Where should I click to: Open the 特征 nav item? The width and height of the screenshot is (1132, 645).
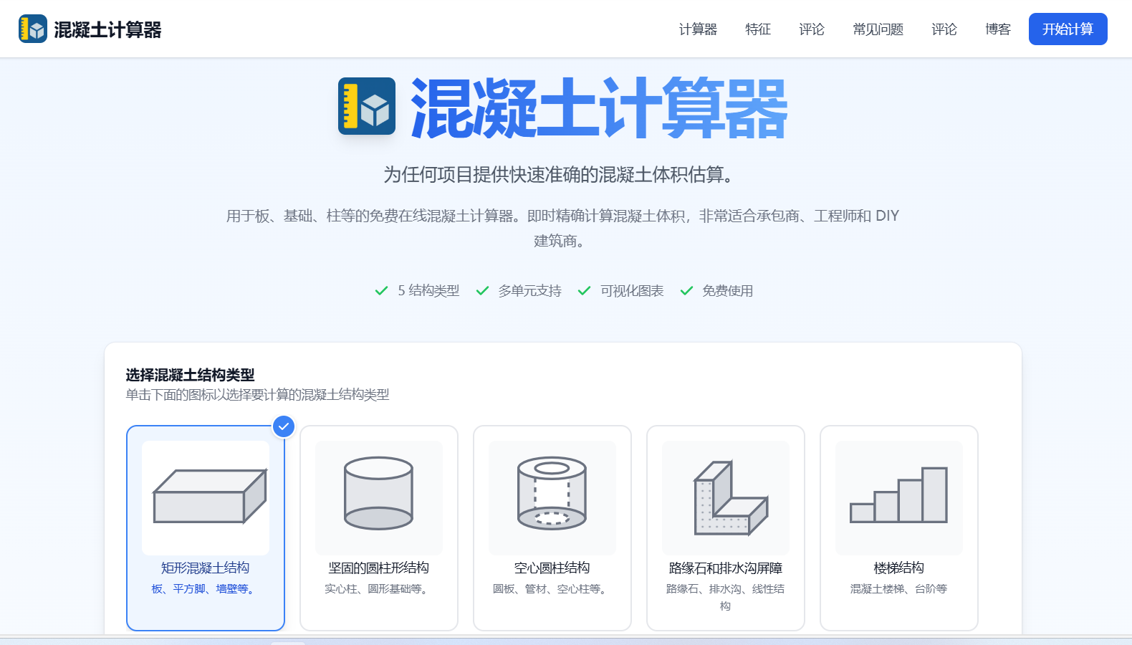(x=758, y=29)
